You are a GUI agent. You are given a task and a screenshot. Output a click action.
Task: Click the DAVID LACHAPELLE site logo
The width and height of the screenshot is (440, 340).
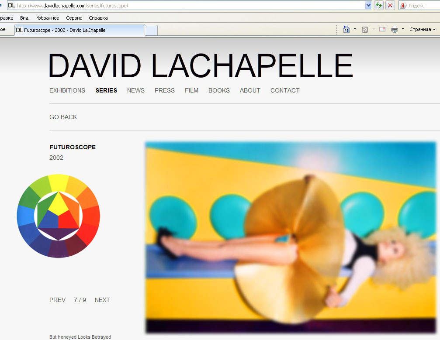pos(201,65)
